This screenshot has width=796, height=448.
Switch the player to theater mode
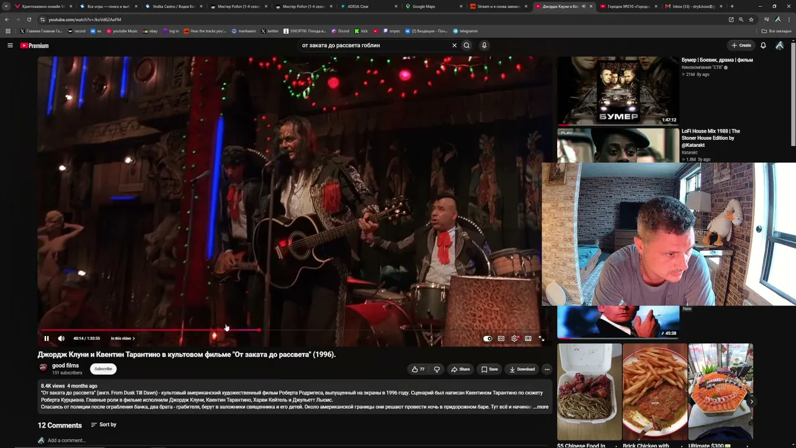pyautogui.click(x=528, y=338)
